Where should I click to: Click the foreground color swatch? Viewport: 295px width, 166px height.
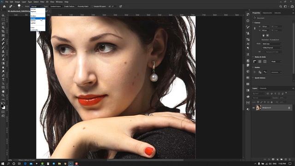tap(2, 107)
